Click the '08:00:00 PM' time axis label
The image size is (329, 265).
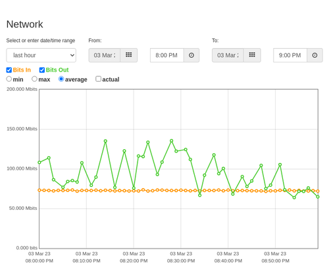39,261
